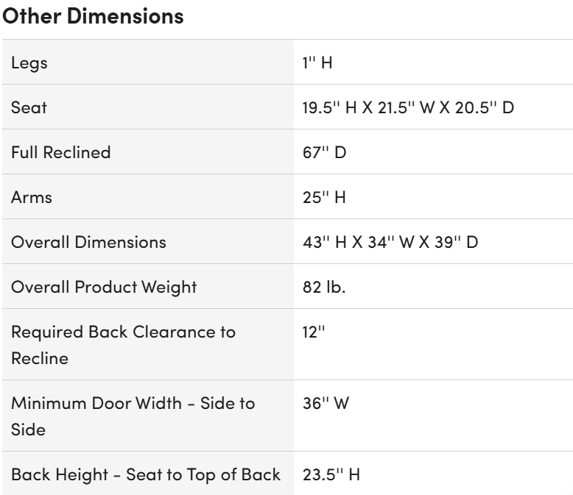Click the Other Dimensions heading
Viewport: 573px width, 495px height.
click(94, 16)
